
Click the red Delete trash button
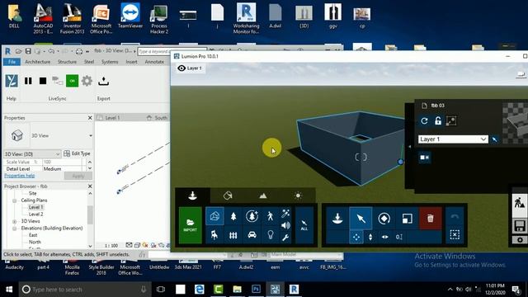[431, 219]
